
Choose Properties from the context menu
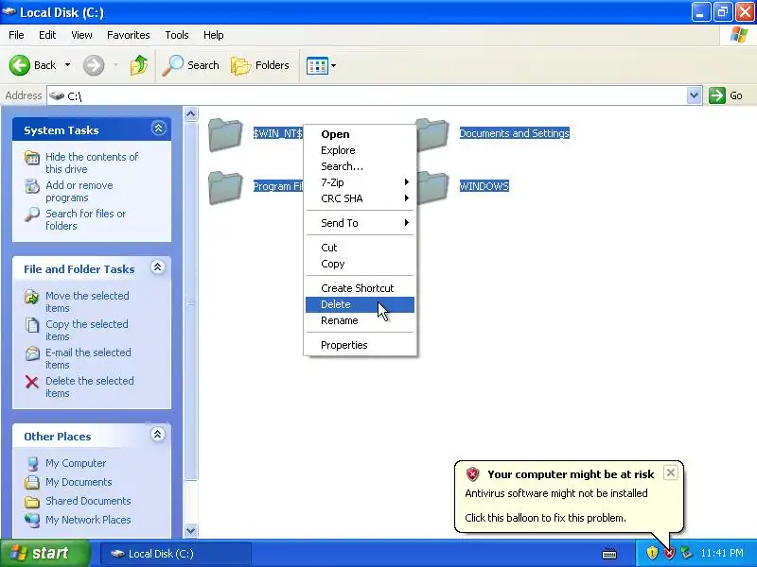[x=361, y=345]
